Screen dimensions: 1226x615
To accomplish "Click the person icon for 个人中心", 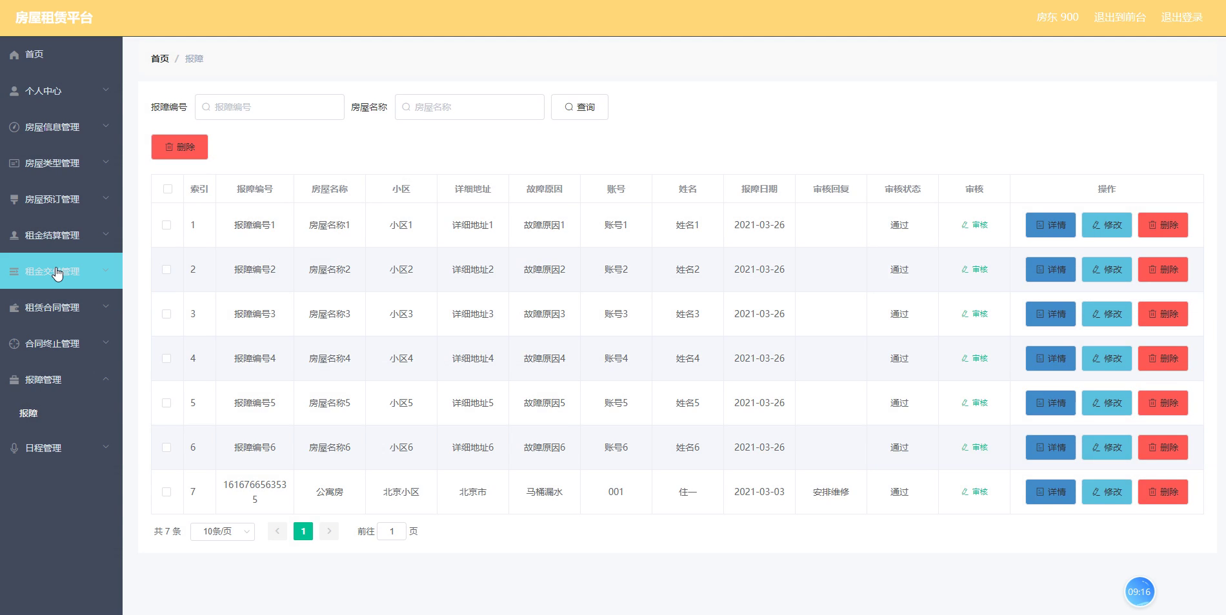I will pyautogui.click(x=14, y=91).
